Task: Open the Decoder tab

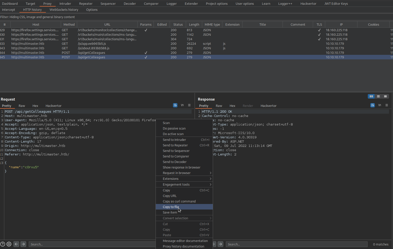Action: [x=130, y=4]
